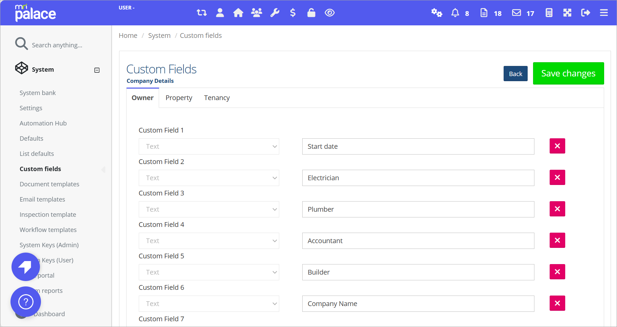The image size is (617, 327).
Task: Open the gears settings icon
Action: (437, 13)
